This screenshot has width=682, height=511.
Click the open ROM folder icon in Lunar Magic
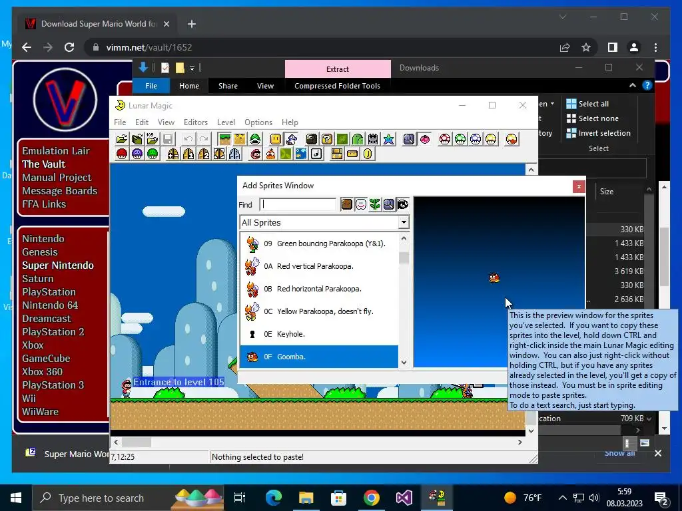122,139
